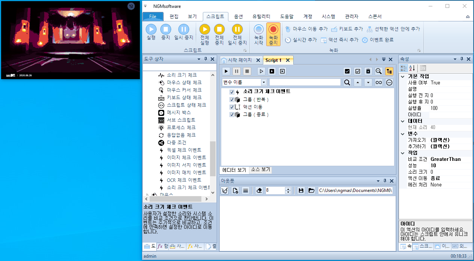Viewport: 474px width, 261px height.
Task: Click the 액션 즉시 추가 option
Action: [x=340, y=40]
